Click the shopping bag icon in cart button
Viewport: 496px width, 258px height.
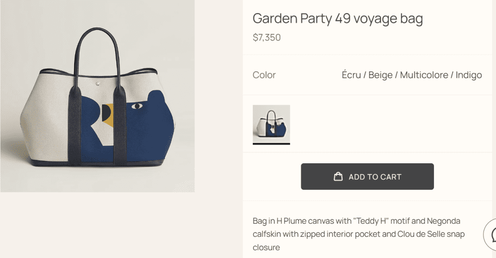(338, 177)
